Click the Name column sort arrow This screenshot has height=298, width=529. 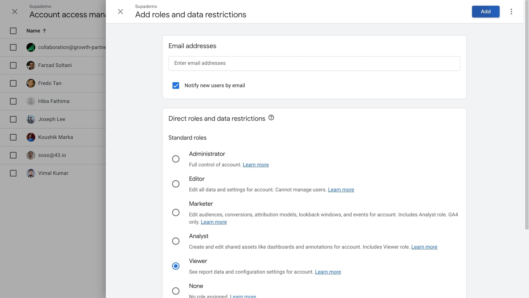click(44, 31)
